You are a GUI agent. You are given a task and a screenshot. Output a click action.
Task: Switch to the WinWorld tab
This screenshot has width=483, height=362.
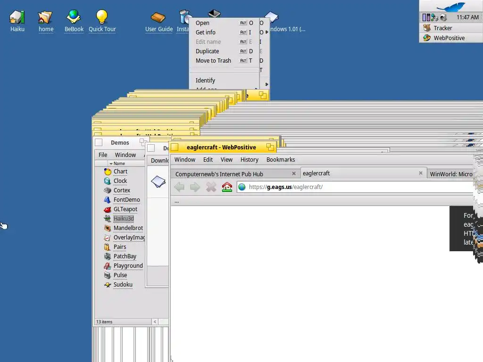(450, 174)
